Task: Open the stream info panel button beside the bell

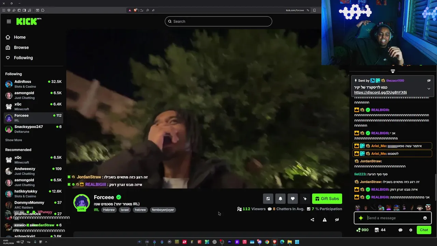Action: pyautogui.click(x=268, y=199)
